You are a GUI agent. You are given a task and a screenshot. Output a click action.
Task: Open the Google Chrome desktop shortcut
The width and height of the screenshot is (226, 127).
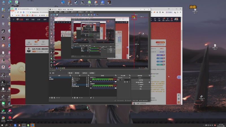tap(3, 119)
